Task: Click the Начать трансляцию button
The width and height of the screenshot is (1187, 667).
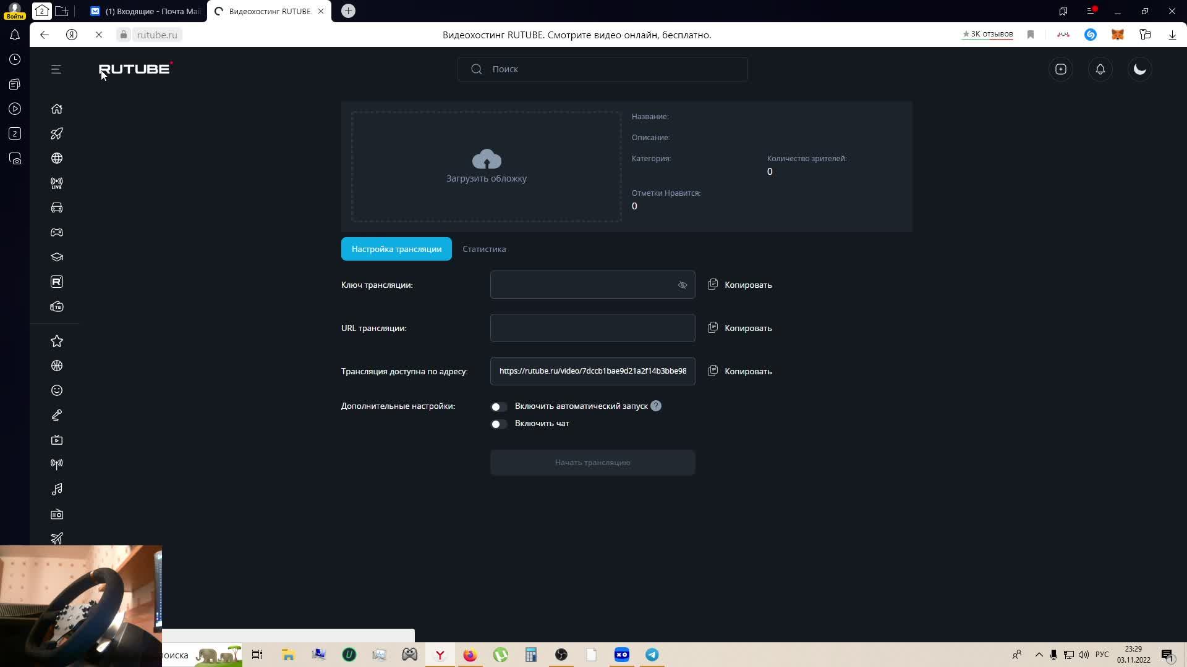Action: [592, 463]
